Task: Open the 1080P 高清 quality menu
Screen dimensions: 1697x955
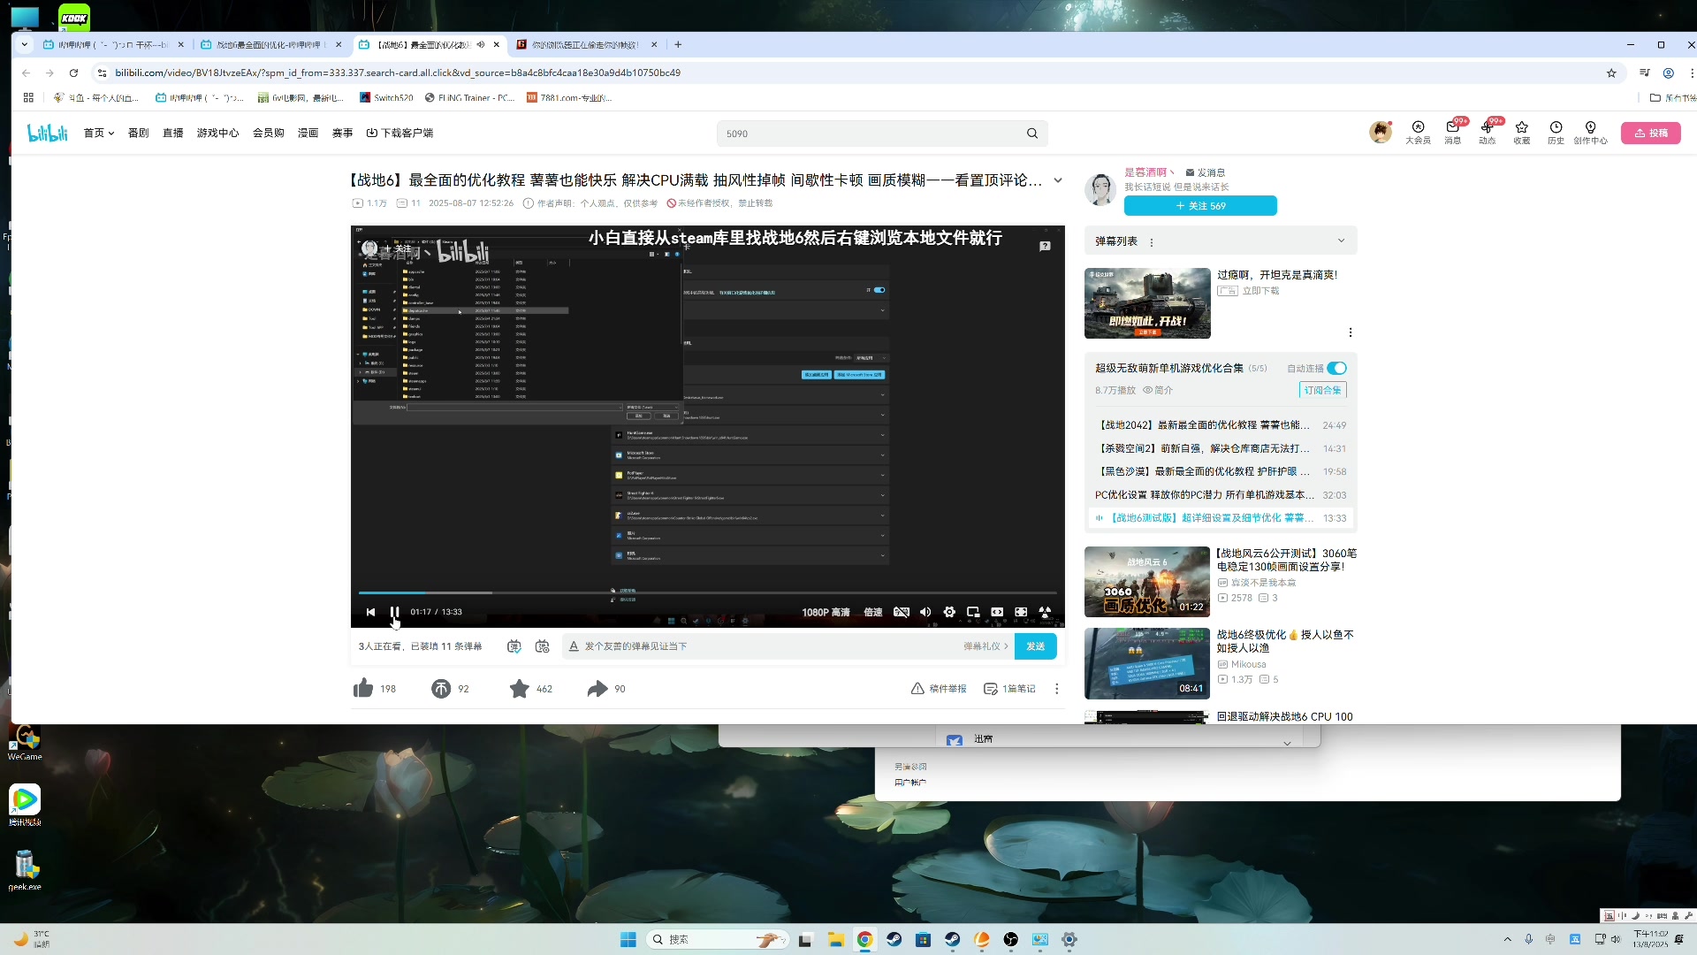Action: tap(826, 612)
